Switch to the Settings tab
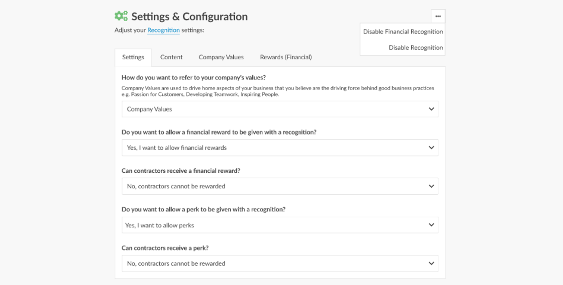563x285 pixels. pos(133,57)
